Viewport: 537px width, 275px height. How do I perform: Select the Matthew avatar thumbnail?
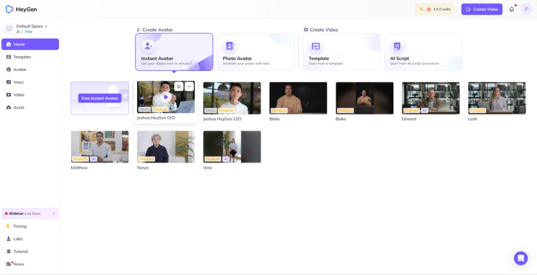click(99, 147)
